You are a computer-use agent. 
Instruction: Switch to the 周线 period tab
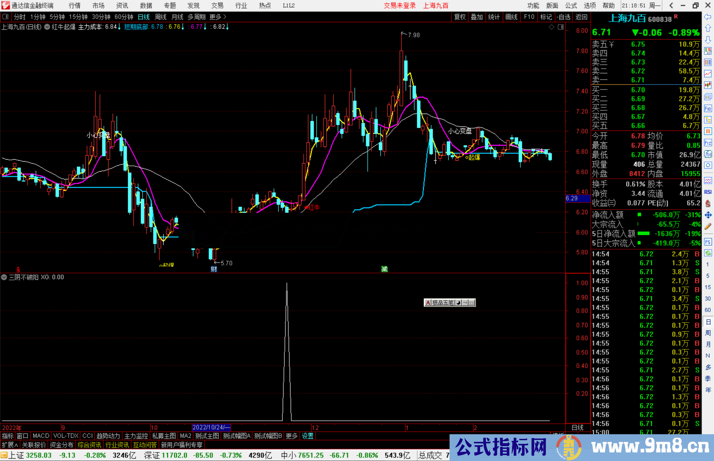coord(160,17)
